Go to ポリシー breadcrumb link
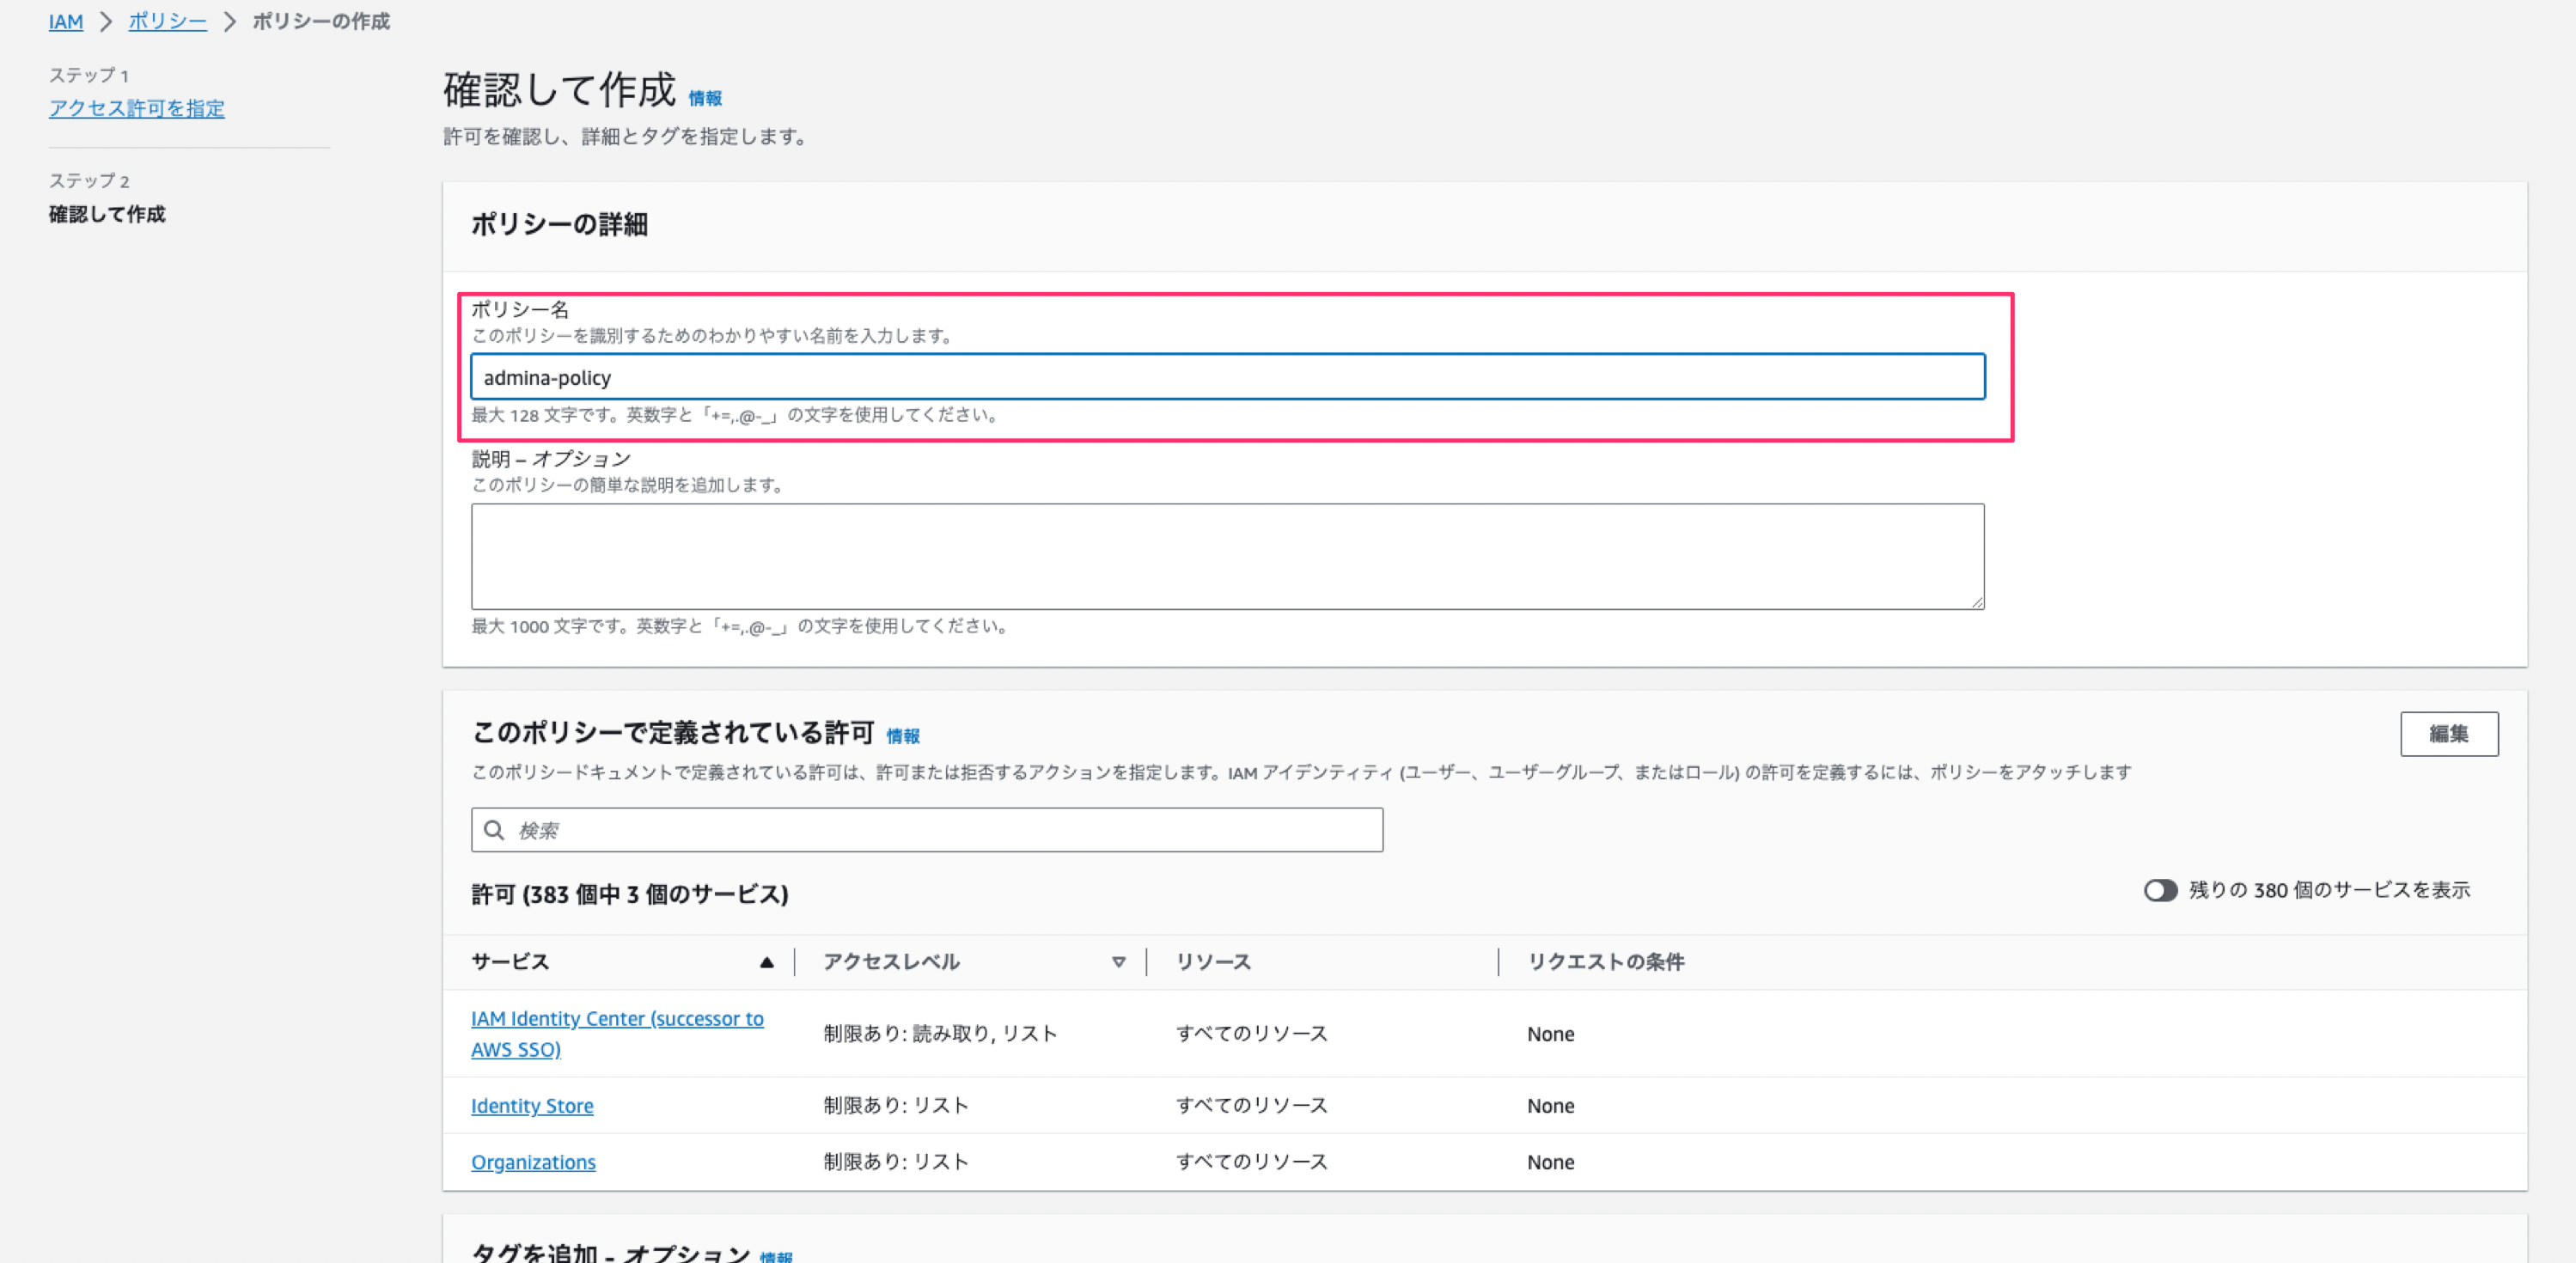The width and height of the screenshot is (2576, 1263). coord(167,21)
